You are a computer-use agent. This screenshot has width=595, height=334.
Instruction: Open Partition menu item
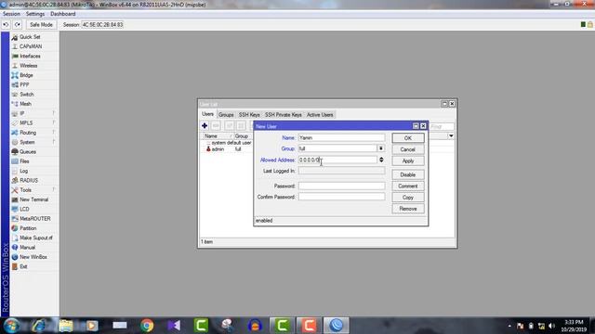[x=28, y=228]
